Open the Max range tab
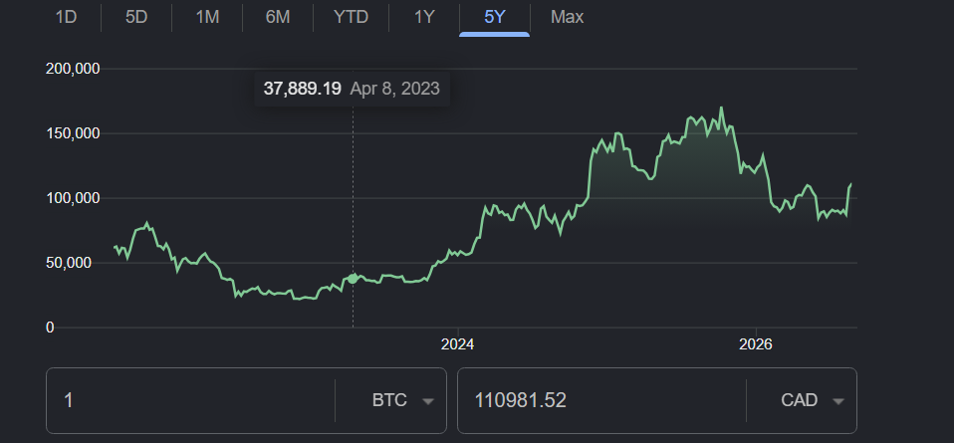The height and width of the screenshot is (443, 954). (x=567, y=17)
